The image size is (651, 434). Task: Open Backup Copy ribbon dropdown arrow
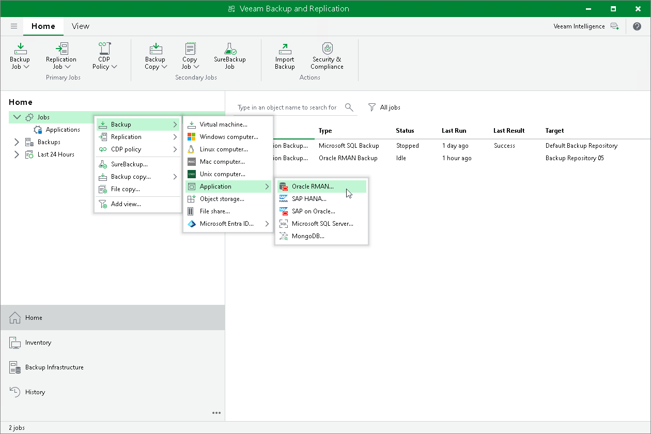coord(164,67)
